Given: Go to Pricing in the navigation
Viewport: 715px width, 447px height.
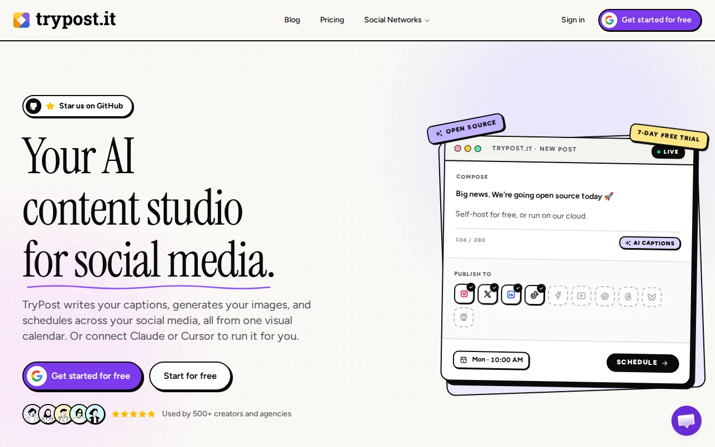Looking at the screenshot, I should [x=332, y=20].
